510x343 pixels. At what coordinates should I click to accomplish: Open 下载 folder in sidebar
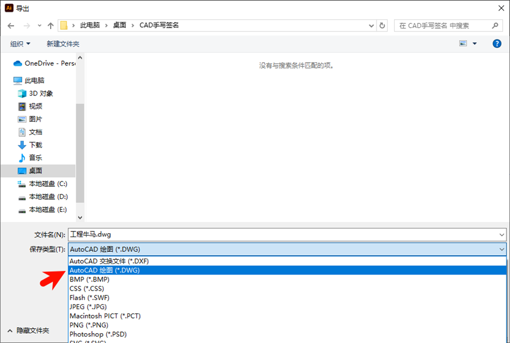click(x=30, y=145)
